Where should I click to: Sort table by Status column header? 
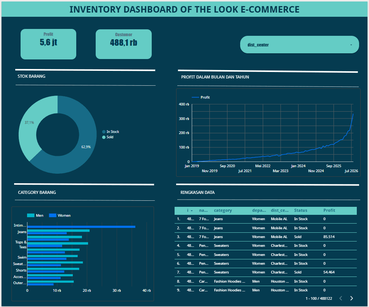tap(300, 210)
